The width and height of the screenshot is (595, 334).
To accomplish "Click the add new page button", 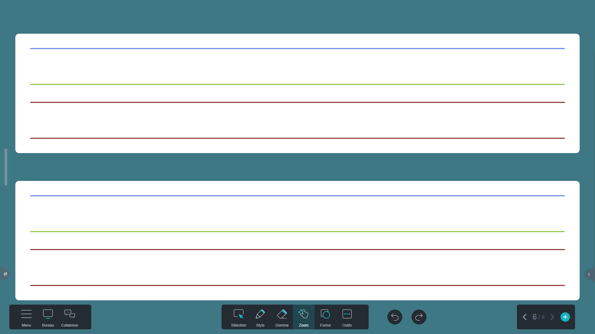I will coord(566,317).
